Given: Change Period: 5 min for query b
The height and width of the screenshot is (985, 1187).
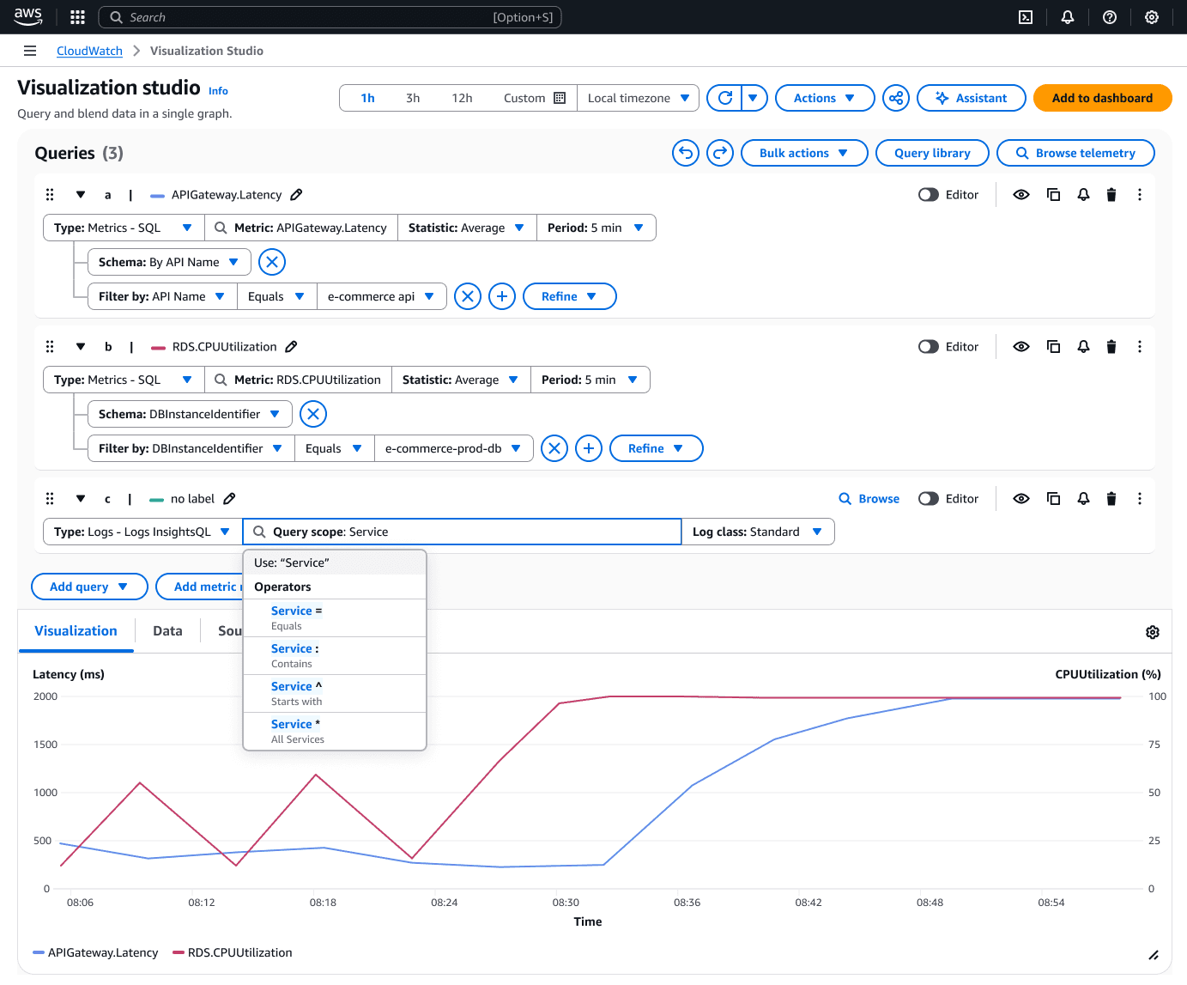Looking at the screenshot, I should click(x=590, y=380).
